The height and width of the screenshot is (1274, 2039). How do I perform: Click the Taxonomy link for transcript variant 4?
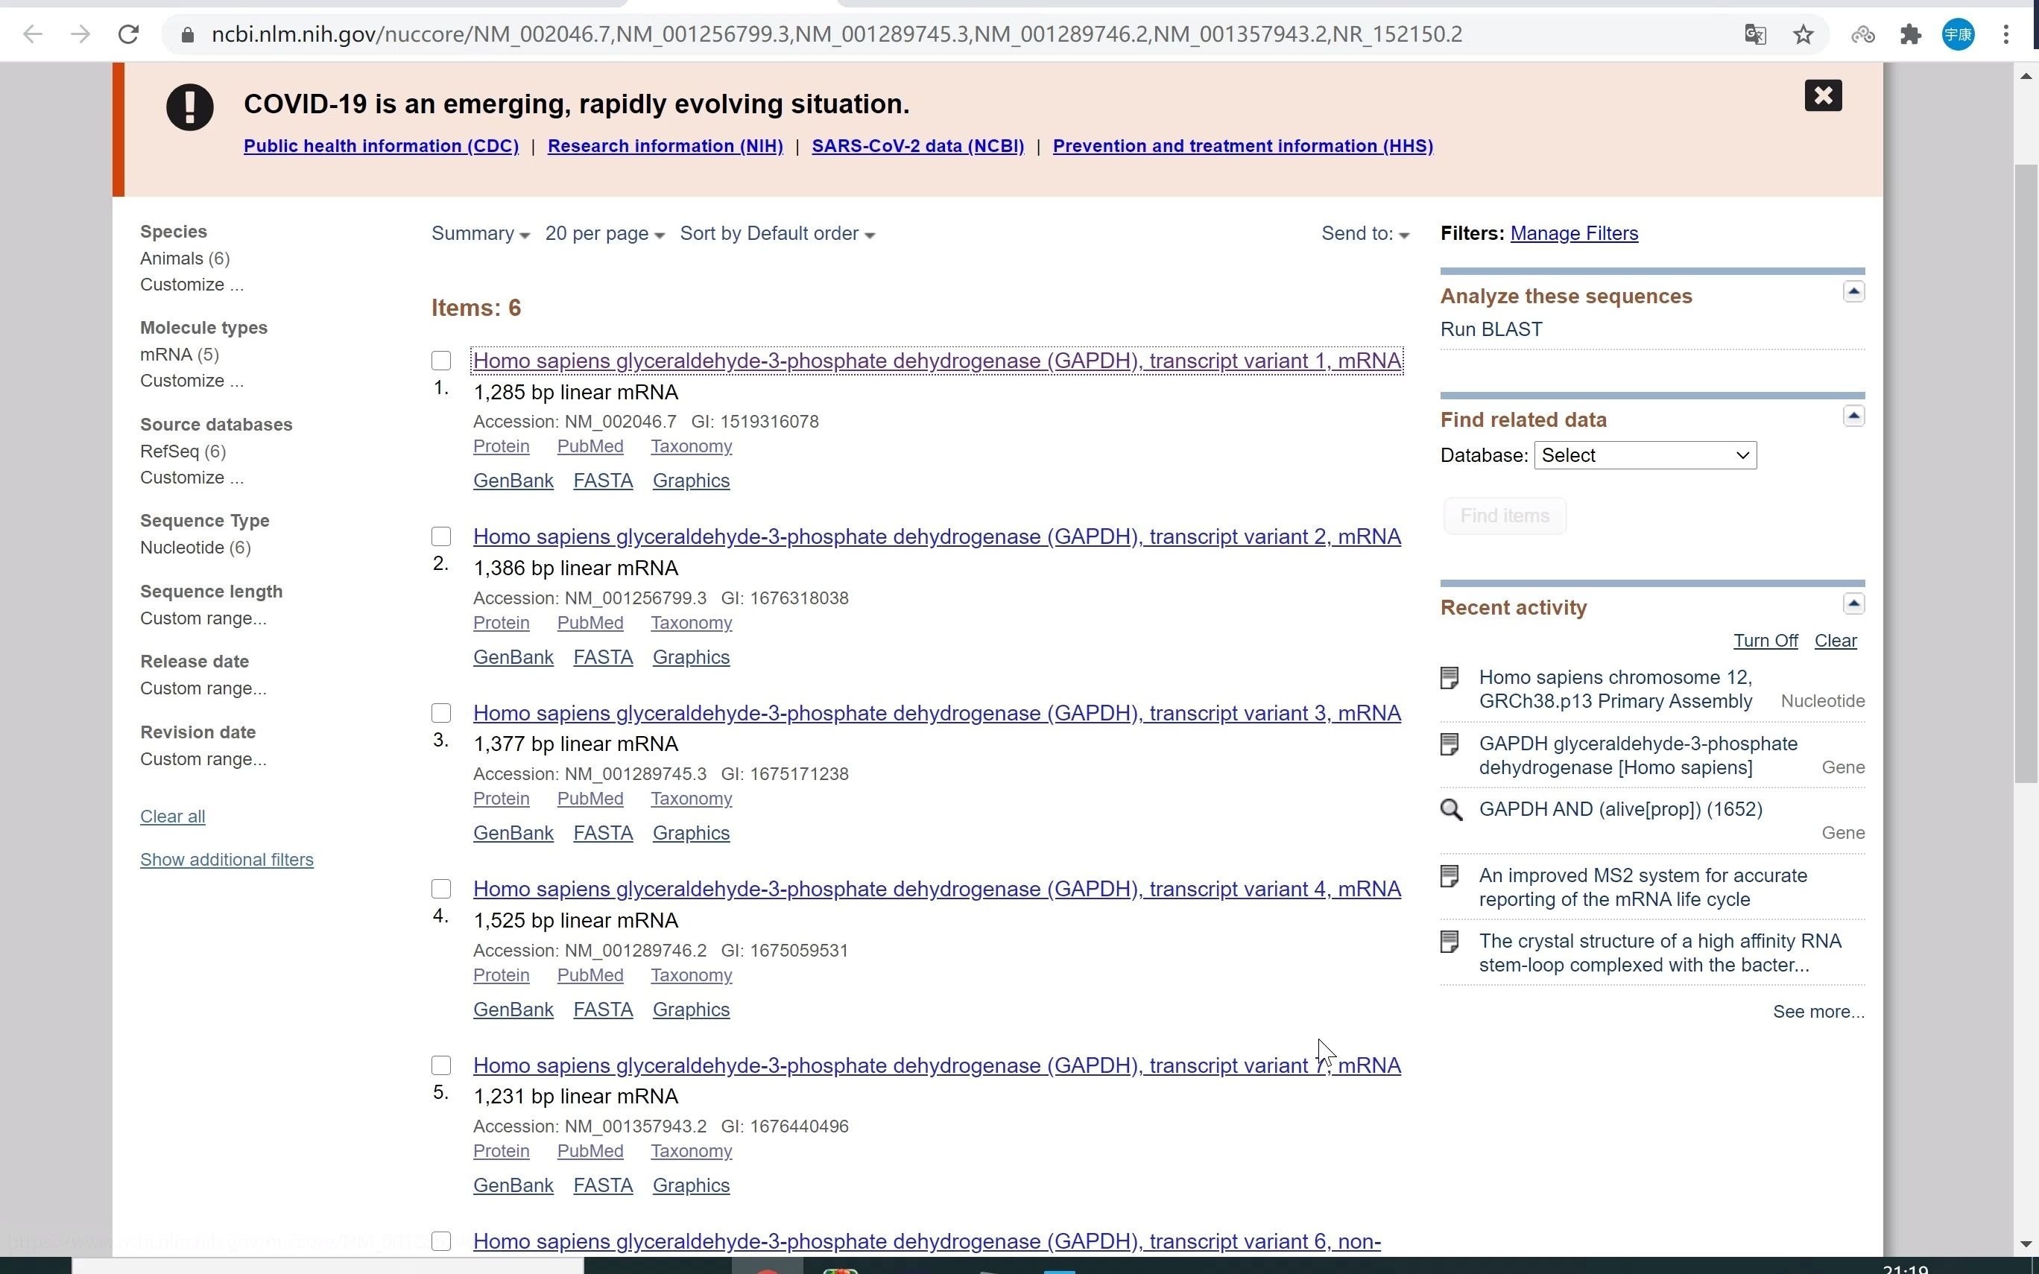(692, 973)
